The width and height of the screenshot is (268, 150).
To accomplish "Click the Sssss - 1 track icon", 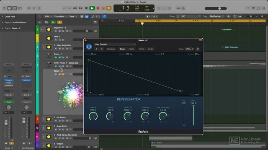I will click(x=49, y=55).
